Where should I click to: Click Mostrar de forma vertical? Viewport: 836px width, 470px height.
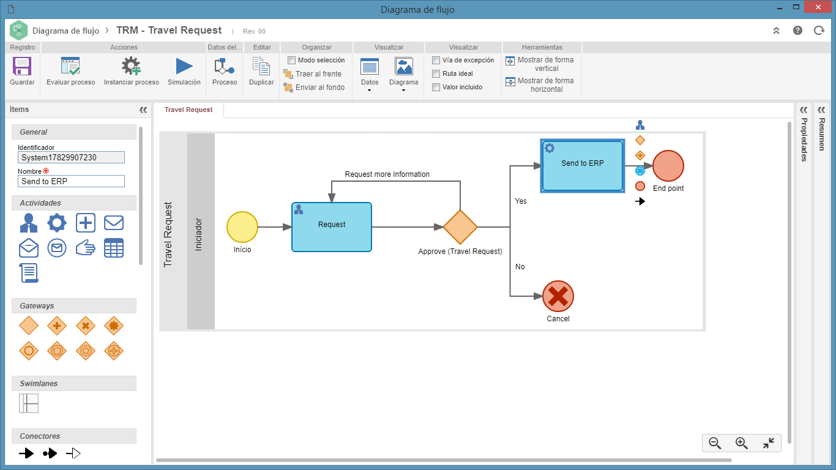(539, 64)
